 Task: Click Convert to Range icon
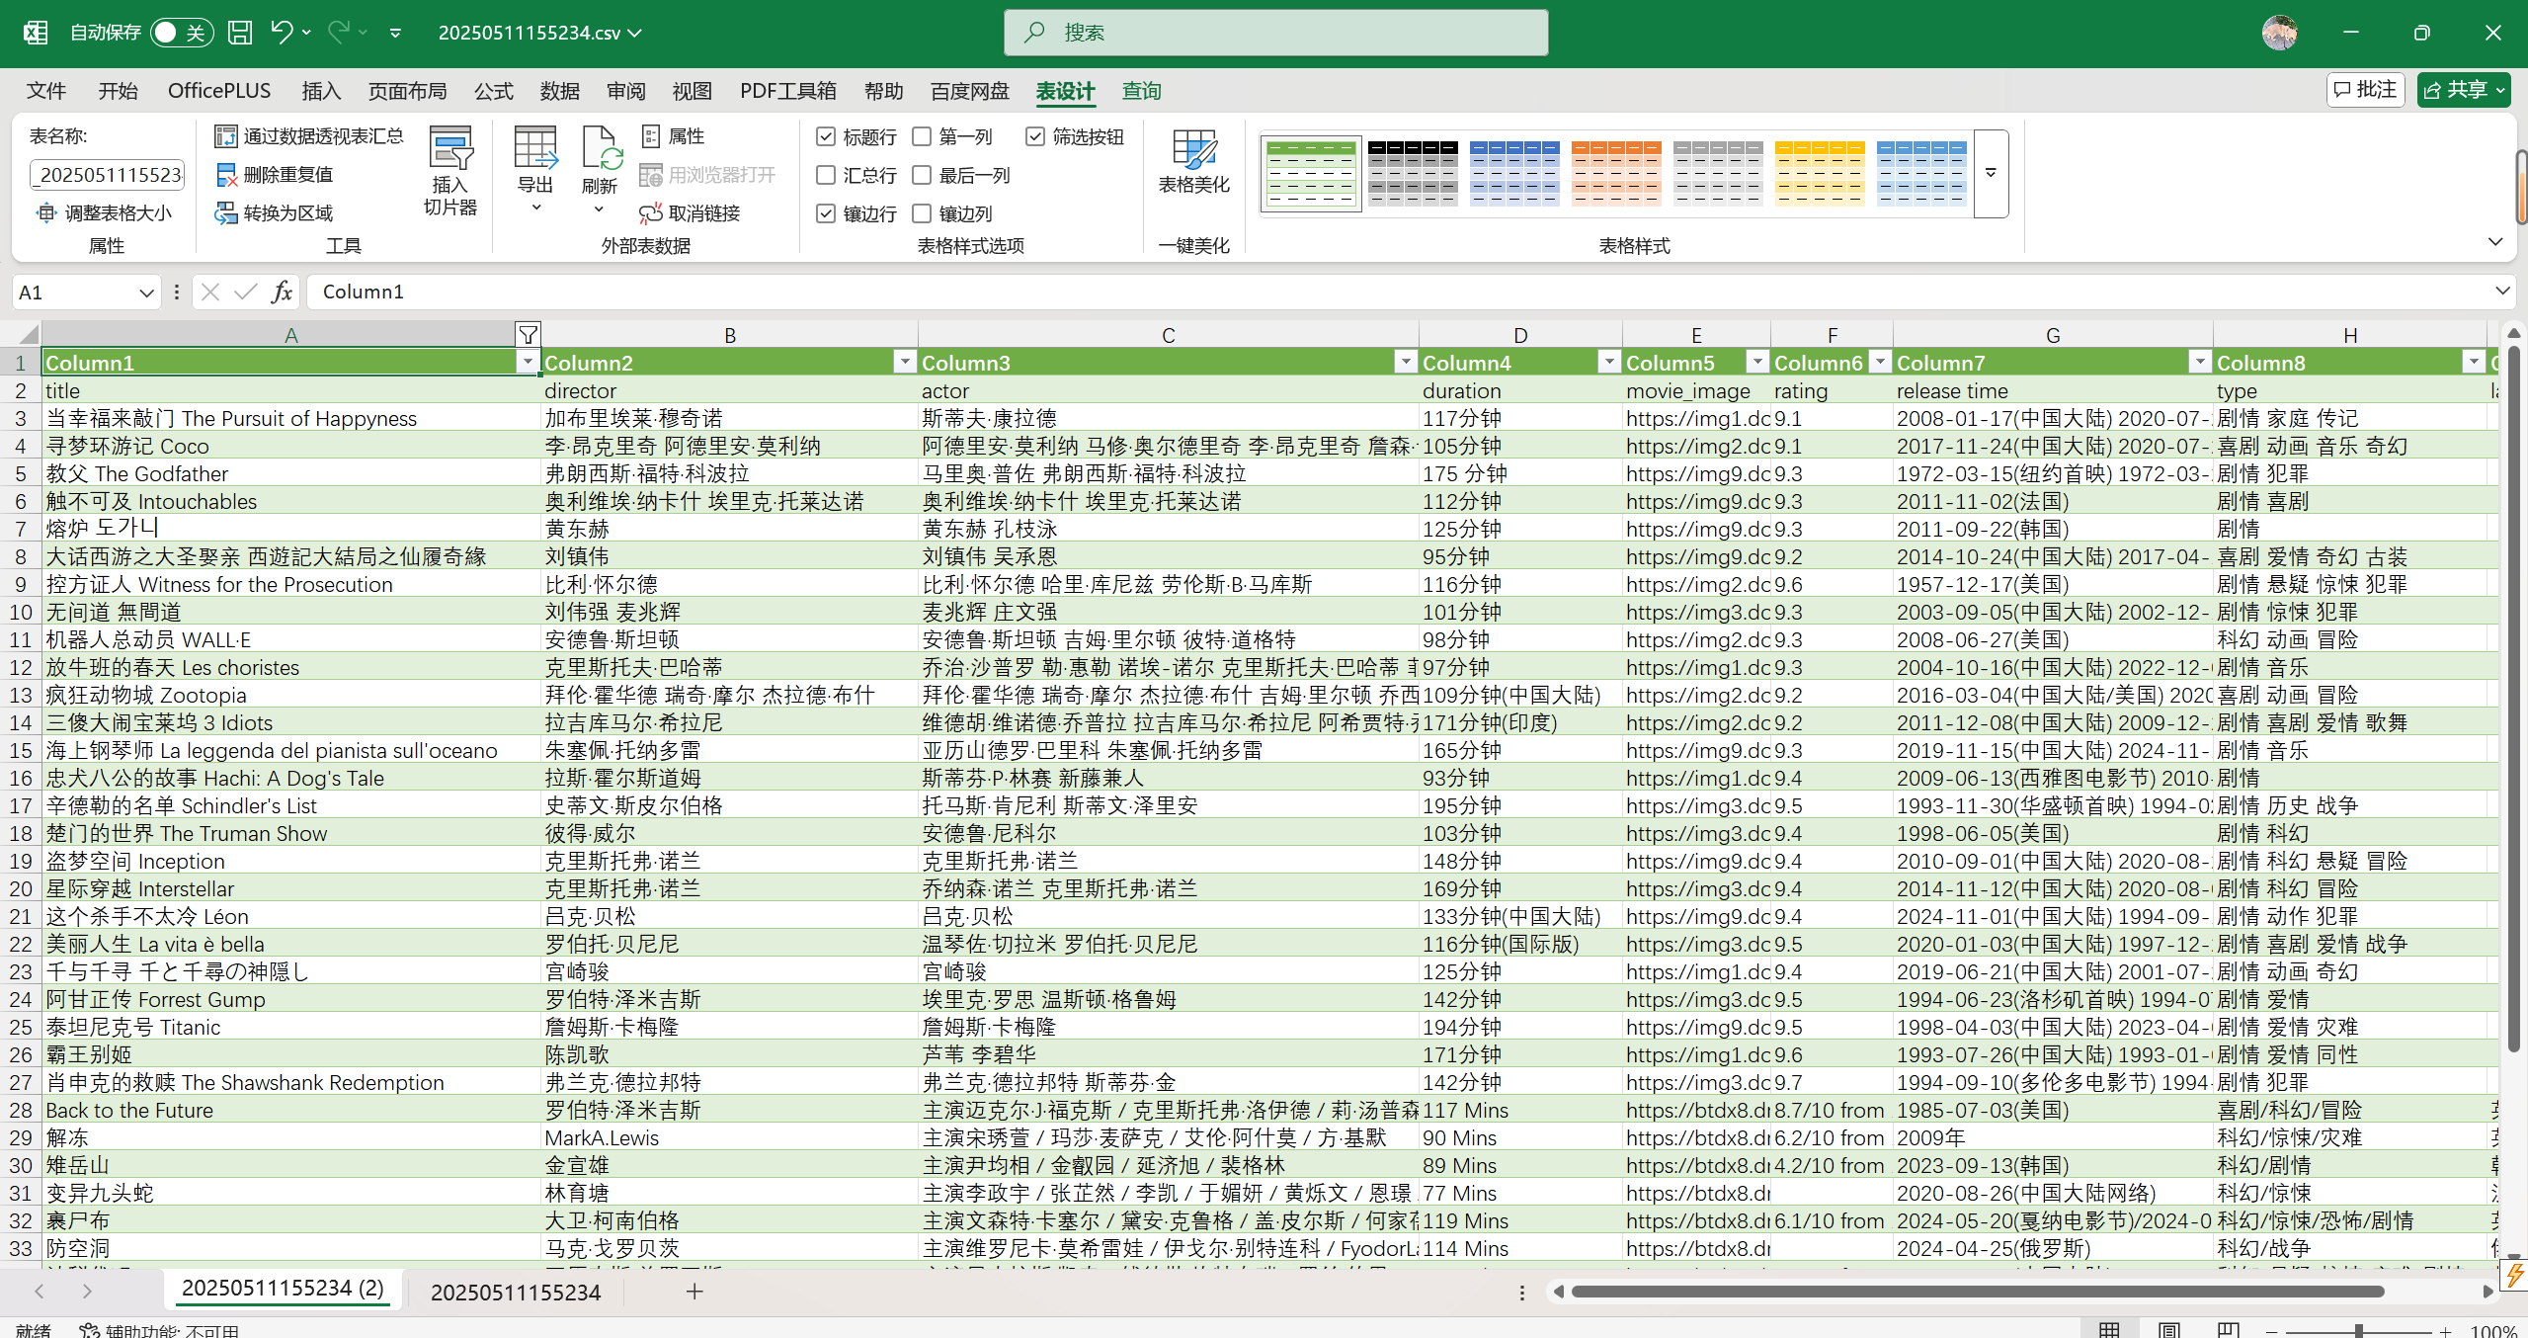coord(226,213)
